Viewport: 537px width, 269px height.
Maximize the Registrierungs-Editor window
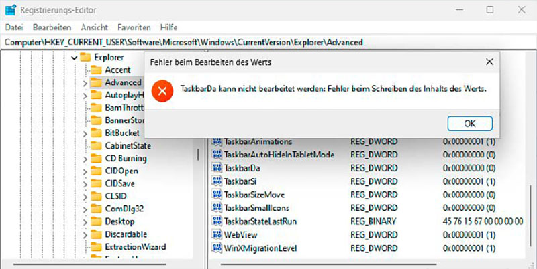(490, 10)
